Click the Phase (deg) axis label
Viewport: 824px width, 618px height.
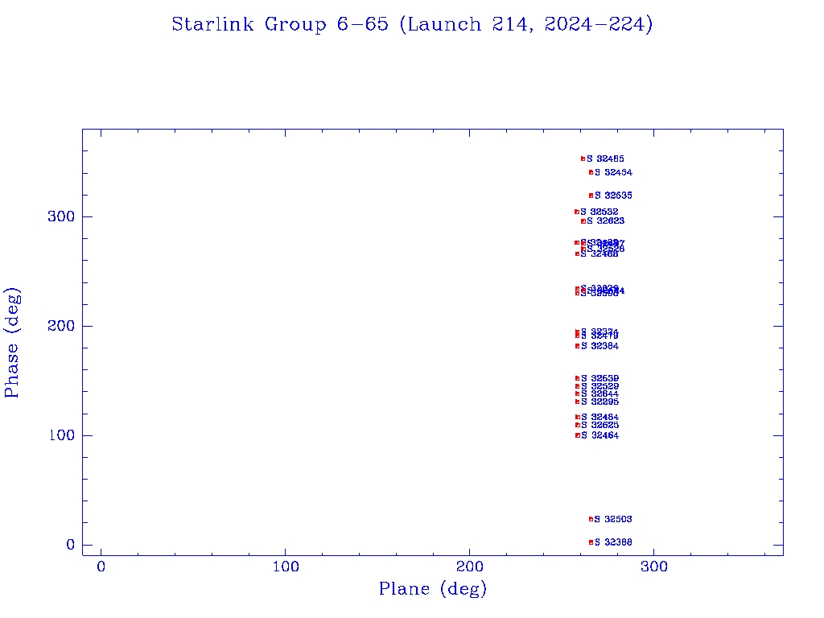[x=12, y=343]
